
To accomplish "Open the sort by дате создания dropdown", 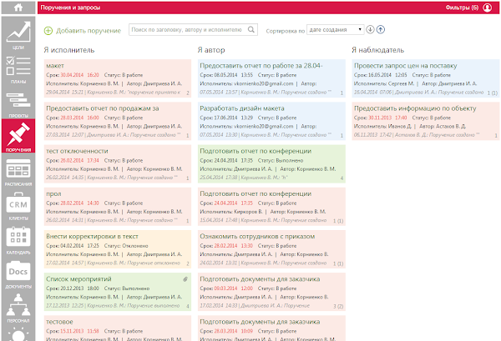I will (x=335, y=30).
